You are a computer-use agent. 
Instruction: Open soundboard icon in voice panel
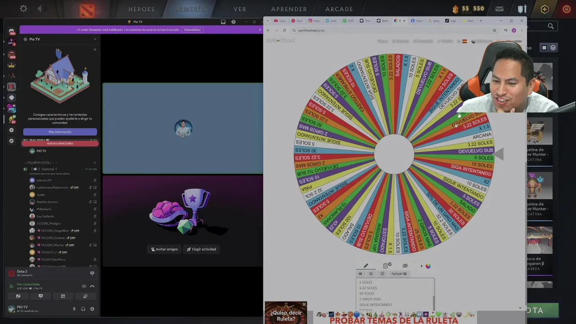tap(85, 296)
